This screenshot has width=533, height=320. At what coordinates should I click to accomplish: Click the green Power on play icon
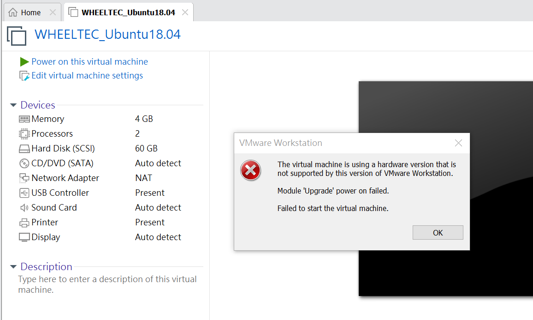pos(24,61)
